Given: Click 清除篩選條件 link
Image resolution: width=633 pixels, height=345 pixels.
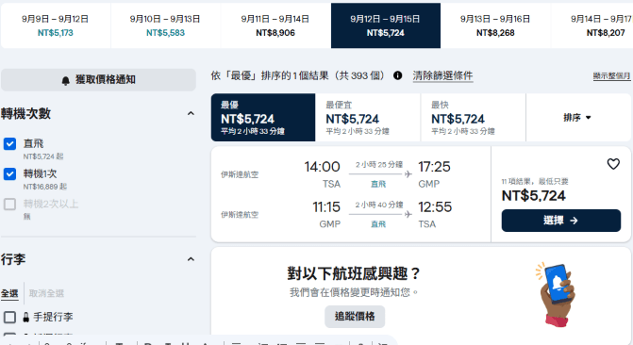Looking at the screenshot, I should [442, 75].
